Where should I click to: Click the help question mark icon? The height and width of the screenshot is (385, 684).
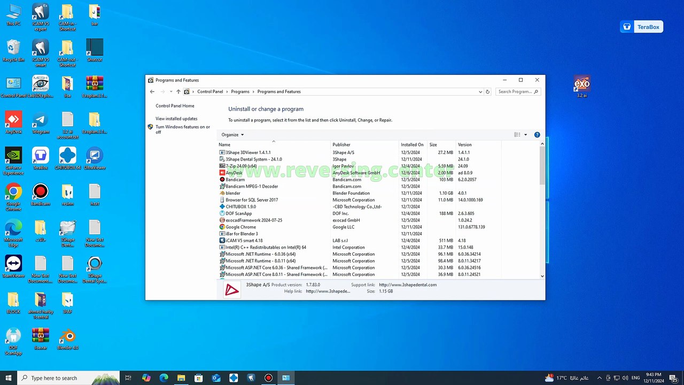coord(537,135)
